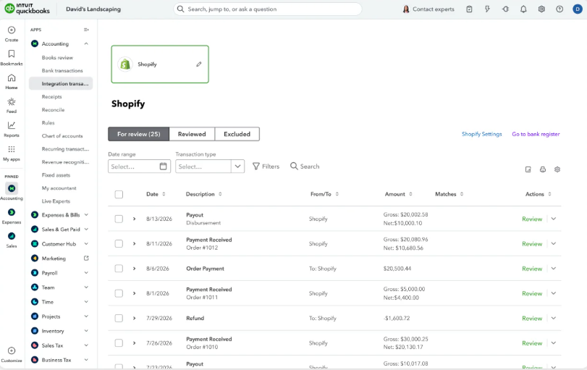Open the Feed icon
The image size is (587, 370).
[12, 102]
